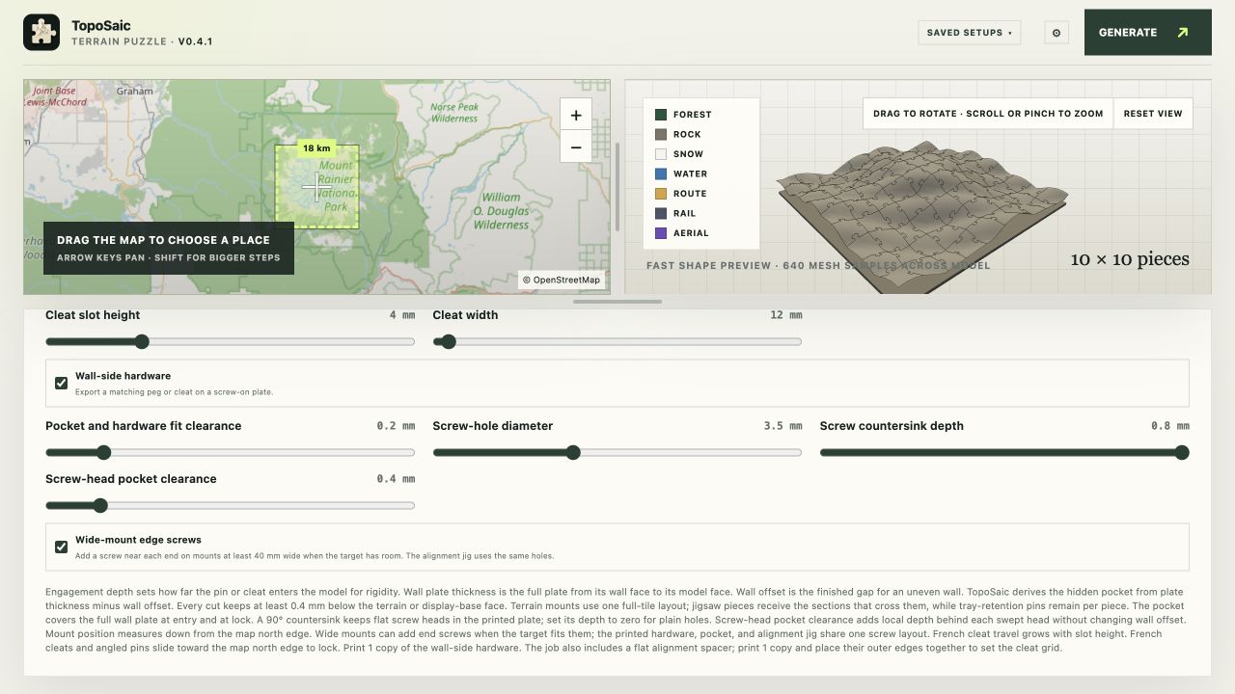Click the Cleat slot height '4 mm' value
Image resolution: width=1235 pixels, height=694 pixels.
(402, 315)
